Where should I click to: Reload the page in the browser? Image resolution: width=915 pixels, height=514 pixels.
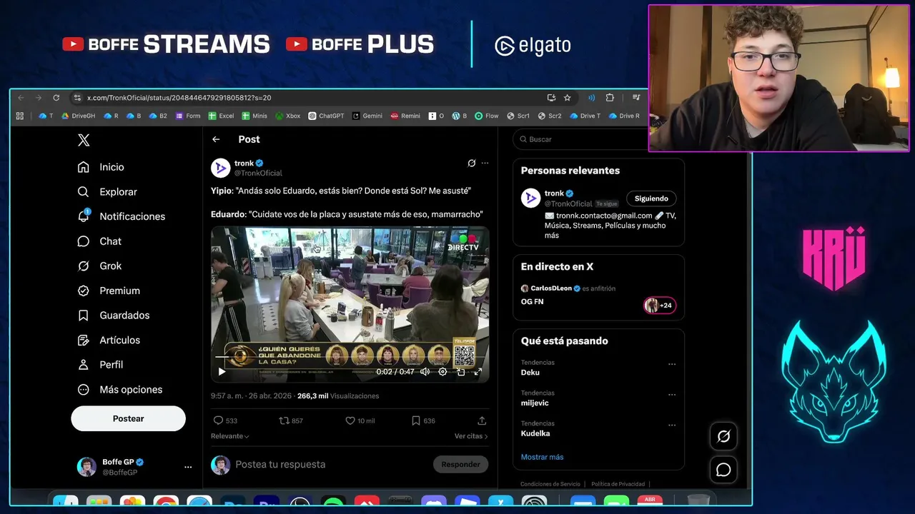coord(56,98)
